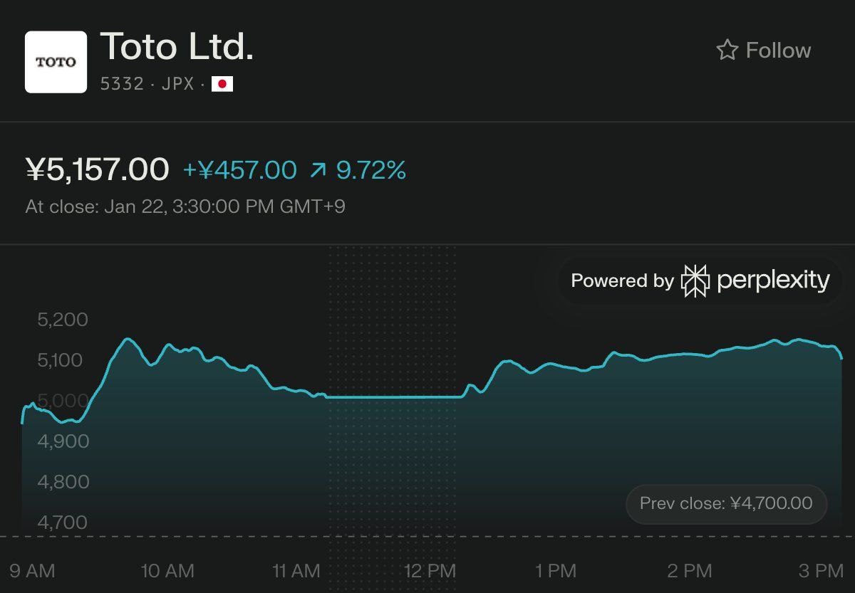Click the 5332 ticker symbol text

(x=122, y=85)
